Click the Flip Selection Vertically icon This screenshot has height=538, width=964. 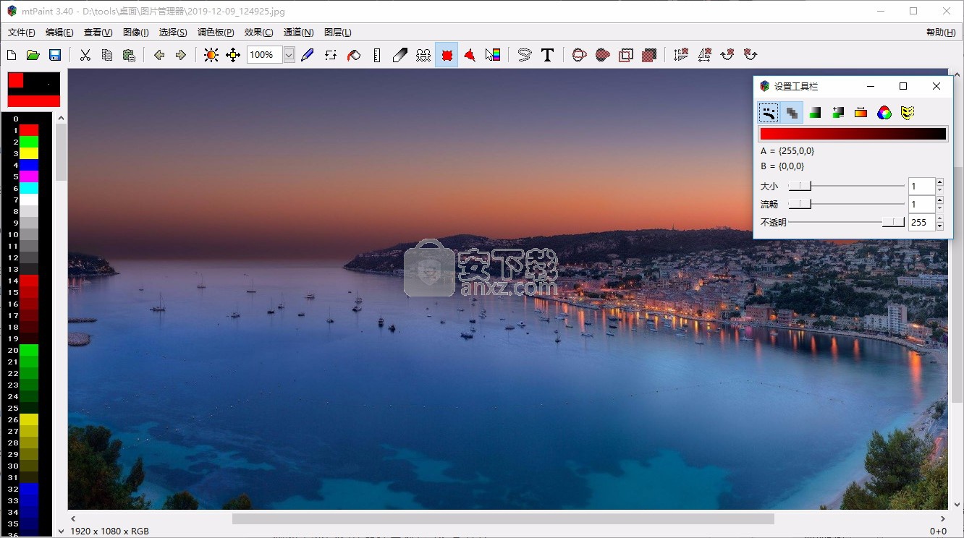[680, 55]
